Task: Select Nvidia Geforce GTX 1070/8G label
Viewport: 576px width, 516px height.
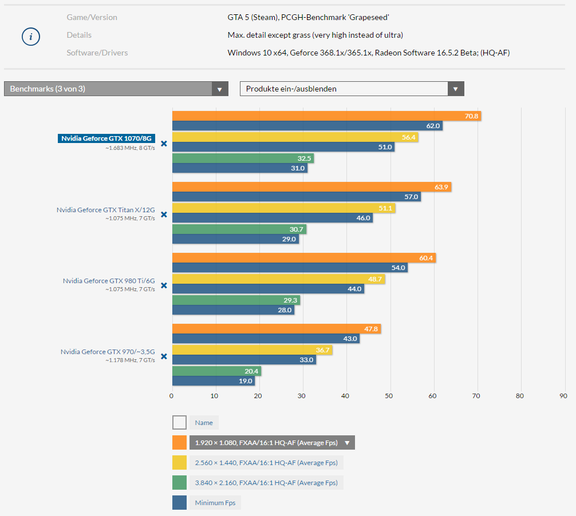Action: tap(106, 138)
